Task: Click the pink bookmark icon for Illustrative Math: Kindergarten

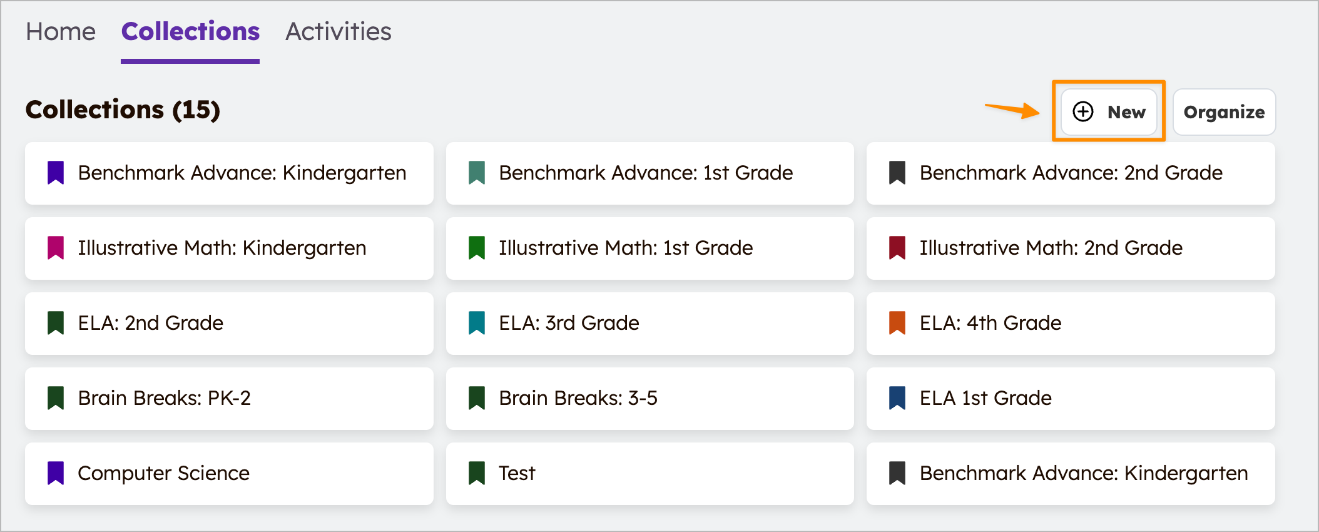Action: coord(56,248)
